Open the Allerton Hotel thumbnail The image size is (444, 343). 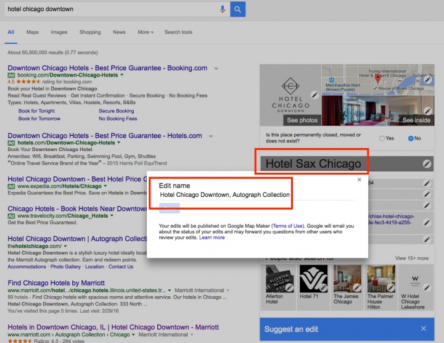point(280,279)
